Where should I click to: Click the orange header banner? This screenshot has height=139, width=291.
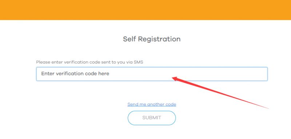pyautogui.click(x=145, y=10)
